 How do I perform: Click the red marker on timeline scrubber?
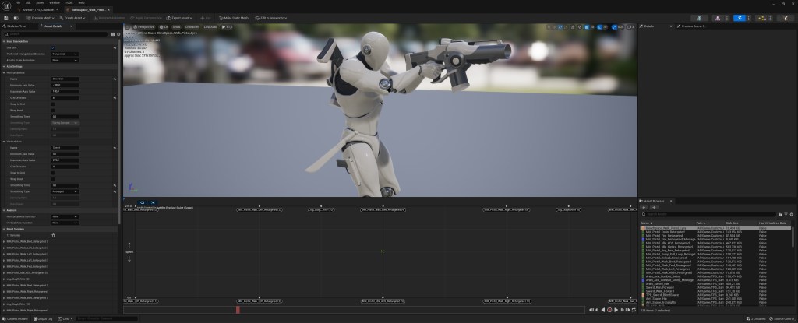coord(238,309)
